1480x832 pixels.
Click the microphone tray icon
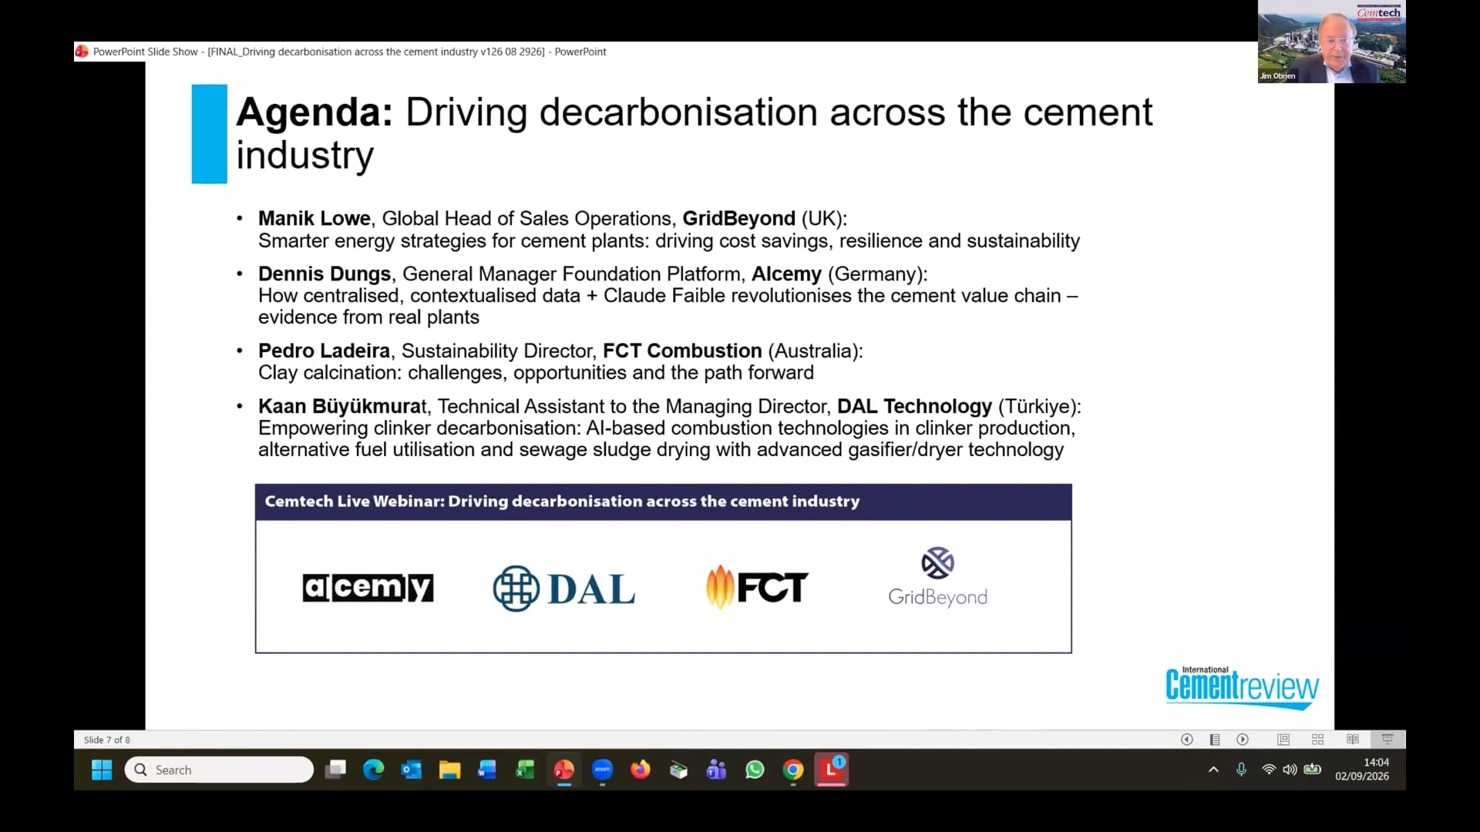[1241, 770]
